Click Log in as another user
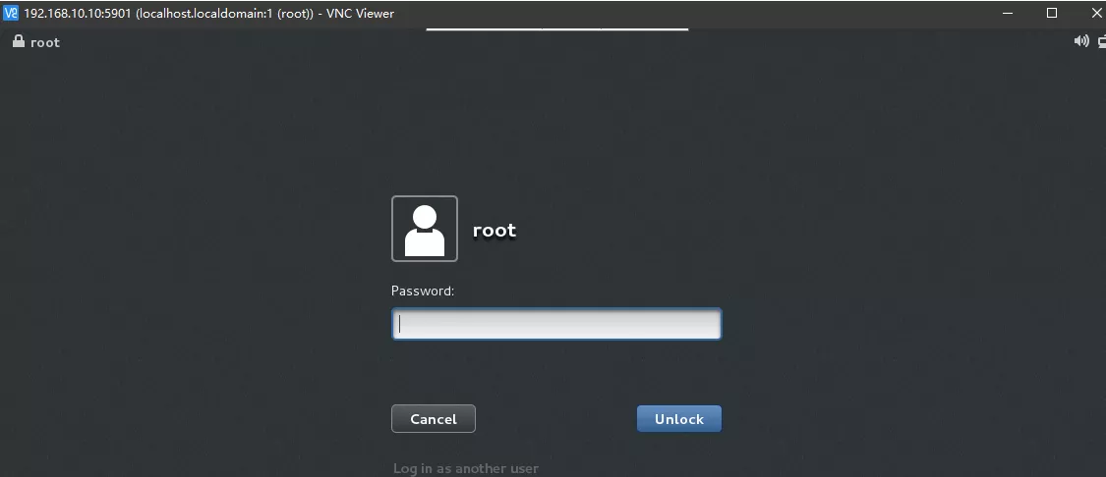 pyautogui.click(x=466, y=468)
